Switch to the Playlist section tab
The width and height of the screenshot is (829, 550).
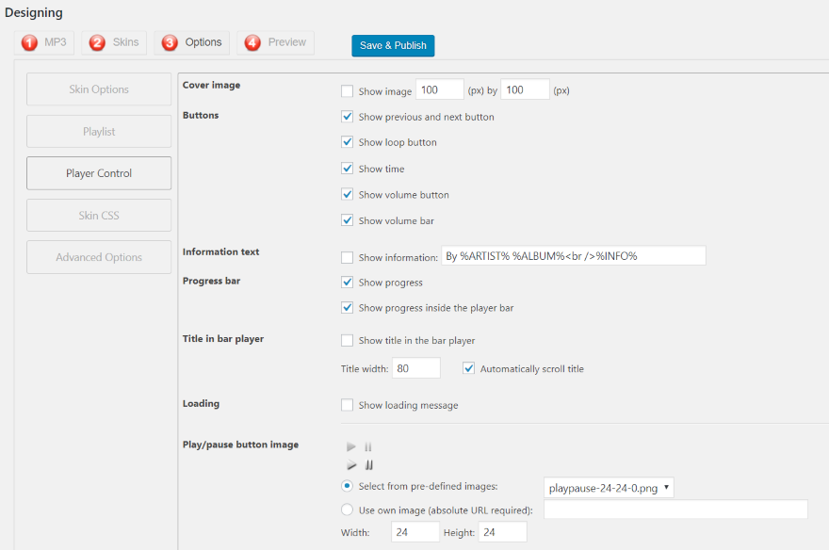point(99,132)
